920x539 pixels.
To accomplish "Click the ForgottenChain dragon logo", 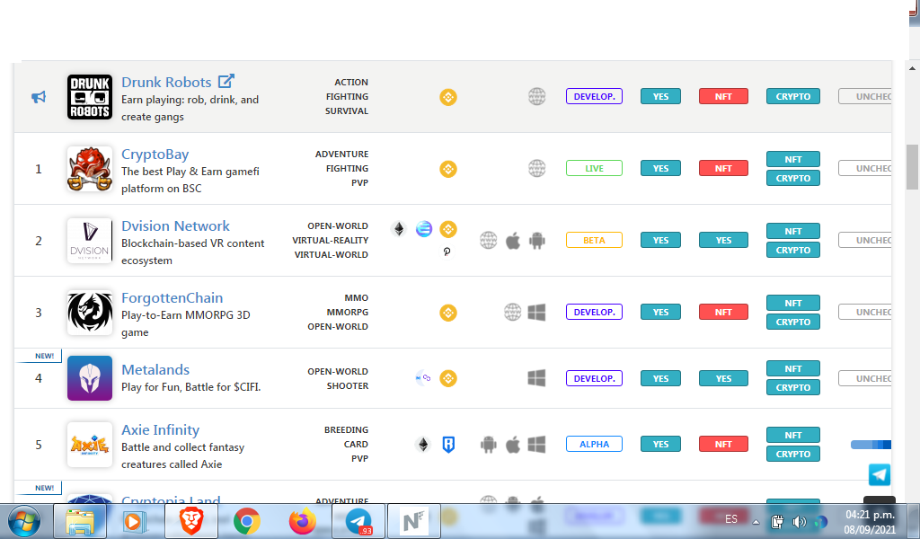I will tap(89, 313).
